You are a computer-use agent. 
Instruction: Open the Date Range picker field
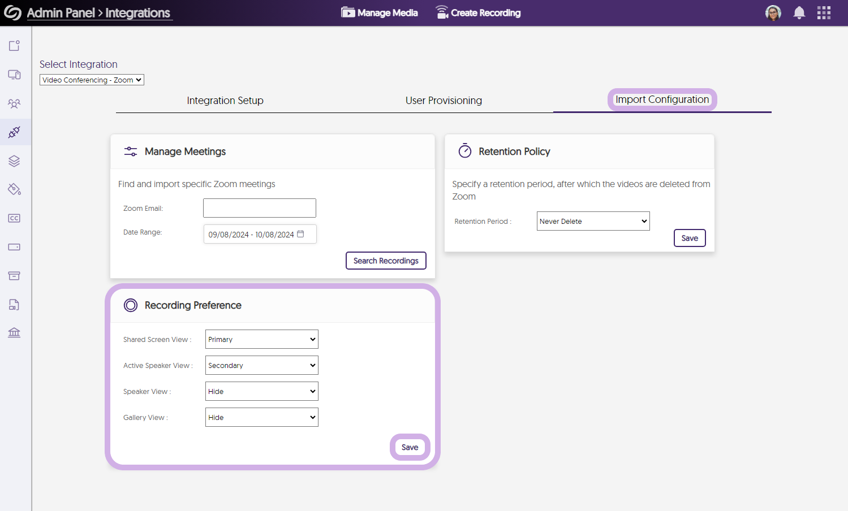260,234
